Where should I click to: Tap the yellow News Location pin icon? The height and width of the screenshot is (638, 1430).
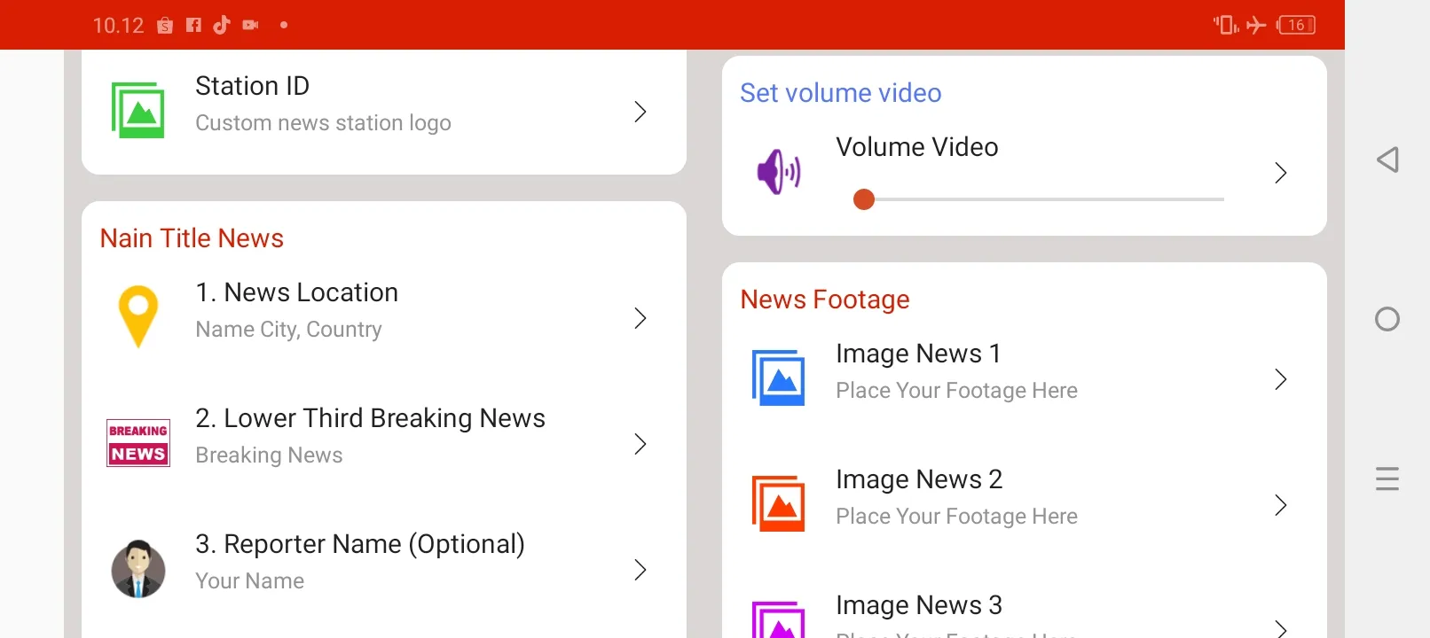point(138,316)
